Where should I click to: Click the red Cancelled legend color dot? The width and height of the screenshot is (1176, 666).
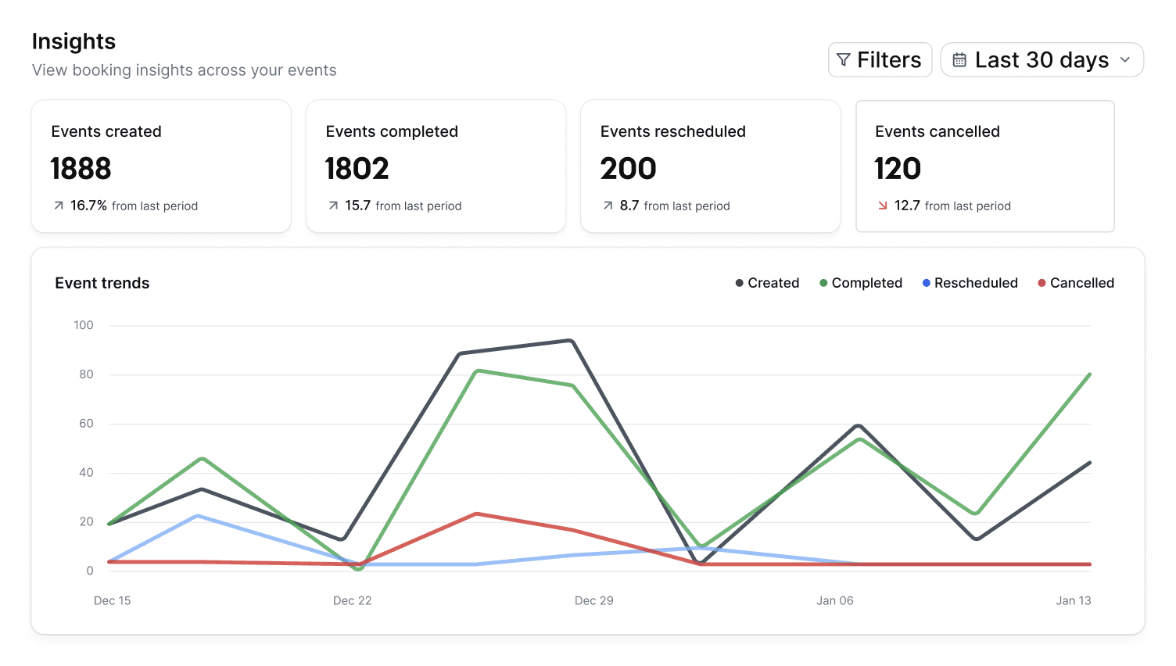(x=1042, y=283)
